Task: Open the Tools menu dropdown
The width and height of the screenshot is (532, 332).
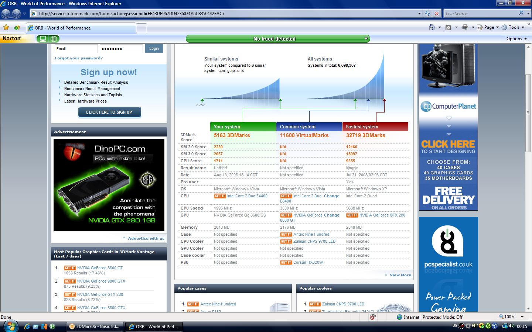Action: [513, 27]
